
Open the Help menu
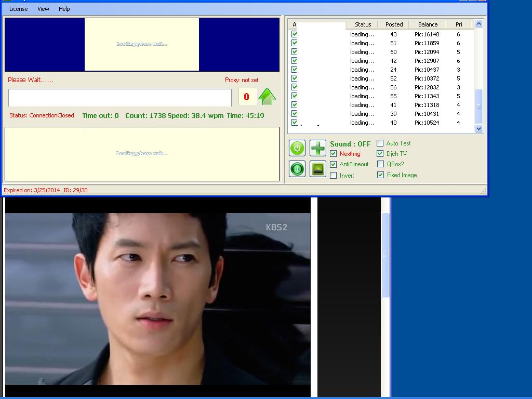coord(64,9)
